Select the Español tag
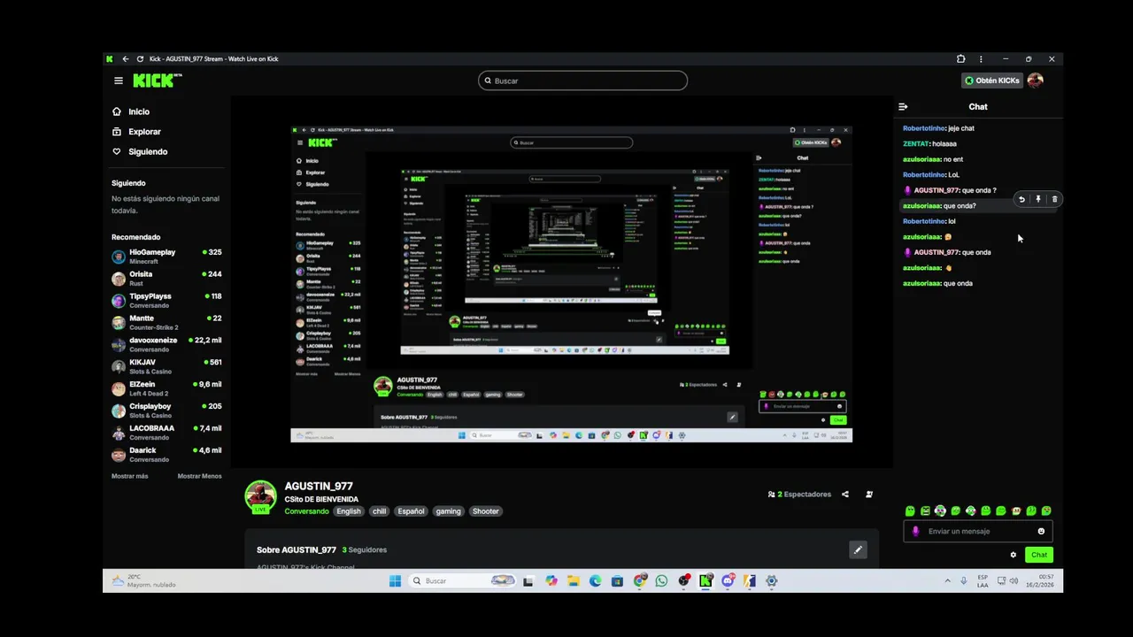Screen dimensions: 1133x637 click(411, 511)
